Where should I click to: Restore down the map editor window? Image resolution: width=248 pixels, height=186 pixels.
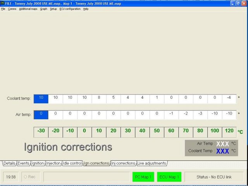coord(238,3)
